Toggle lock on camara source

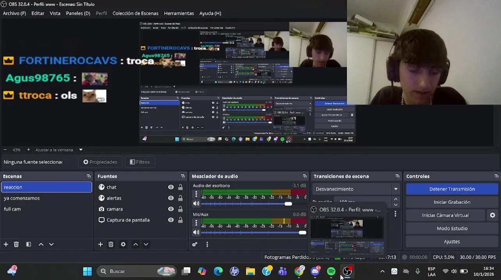click(x=180, y=209)
